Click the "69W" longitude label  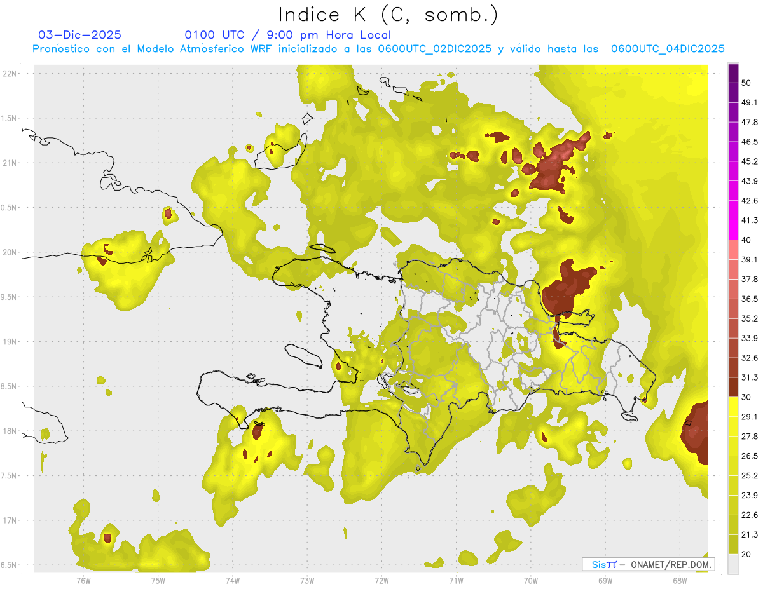[605, 581]
